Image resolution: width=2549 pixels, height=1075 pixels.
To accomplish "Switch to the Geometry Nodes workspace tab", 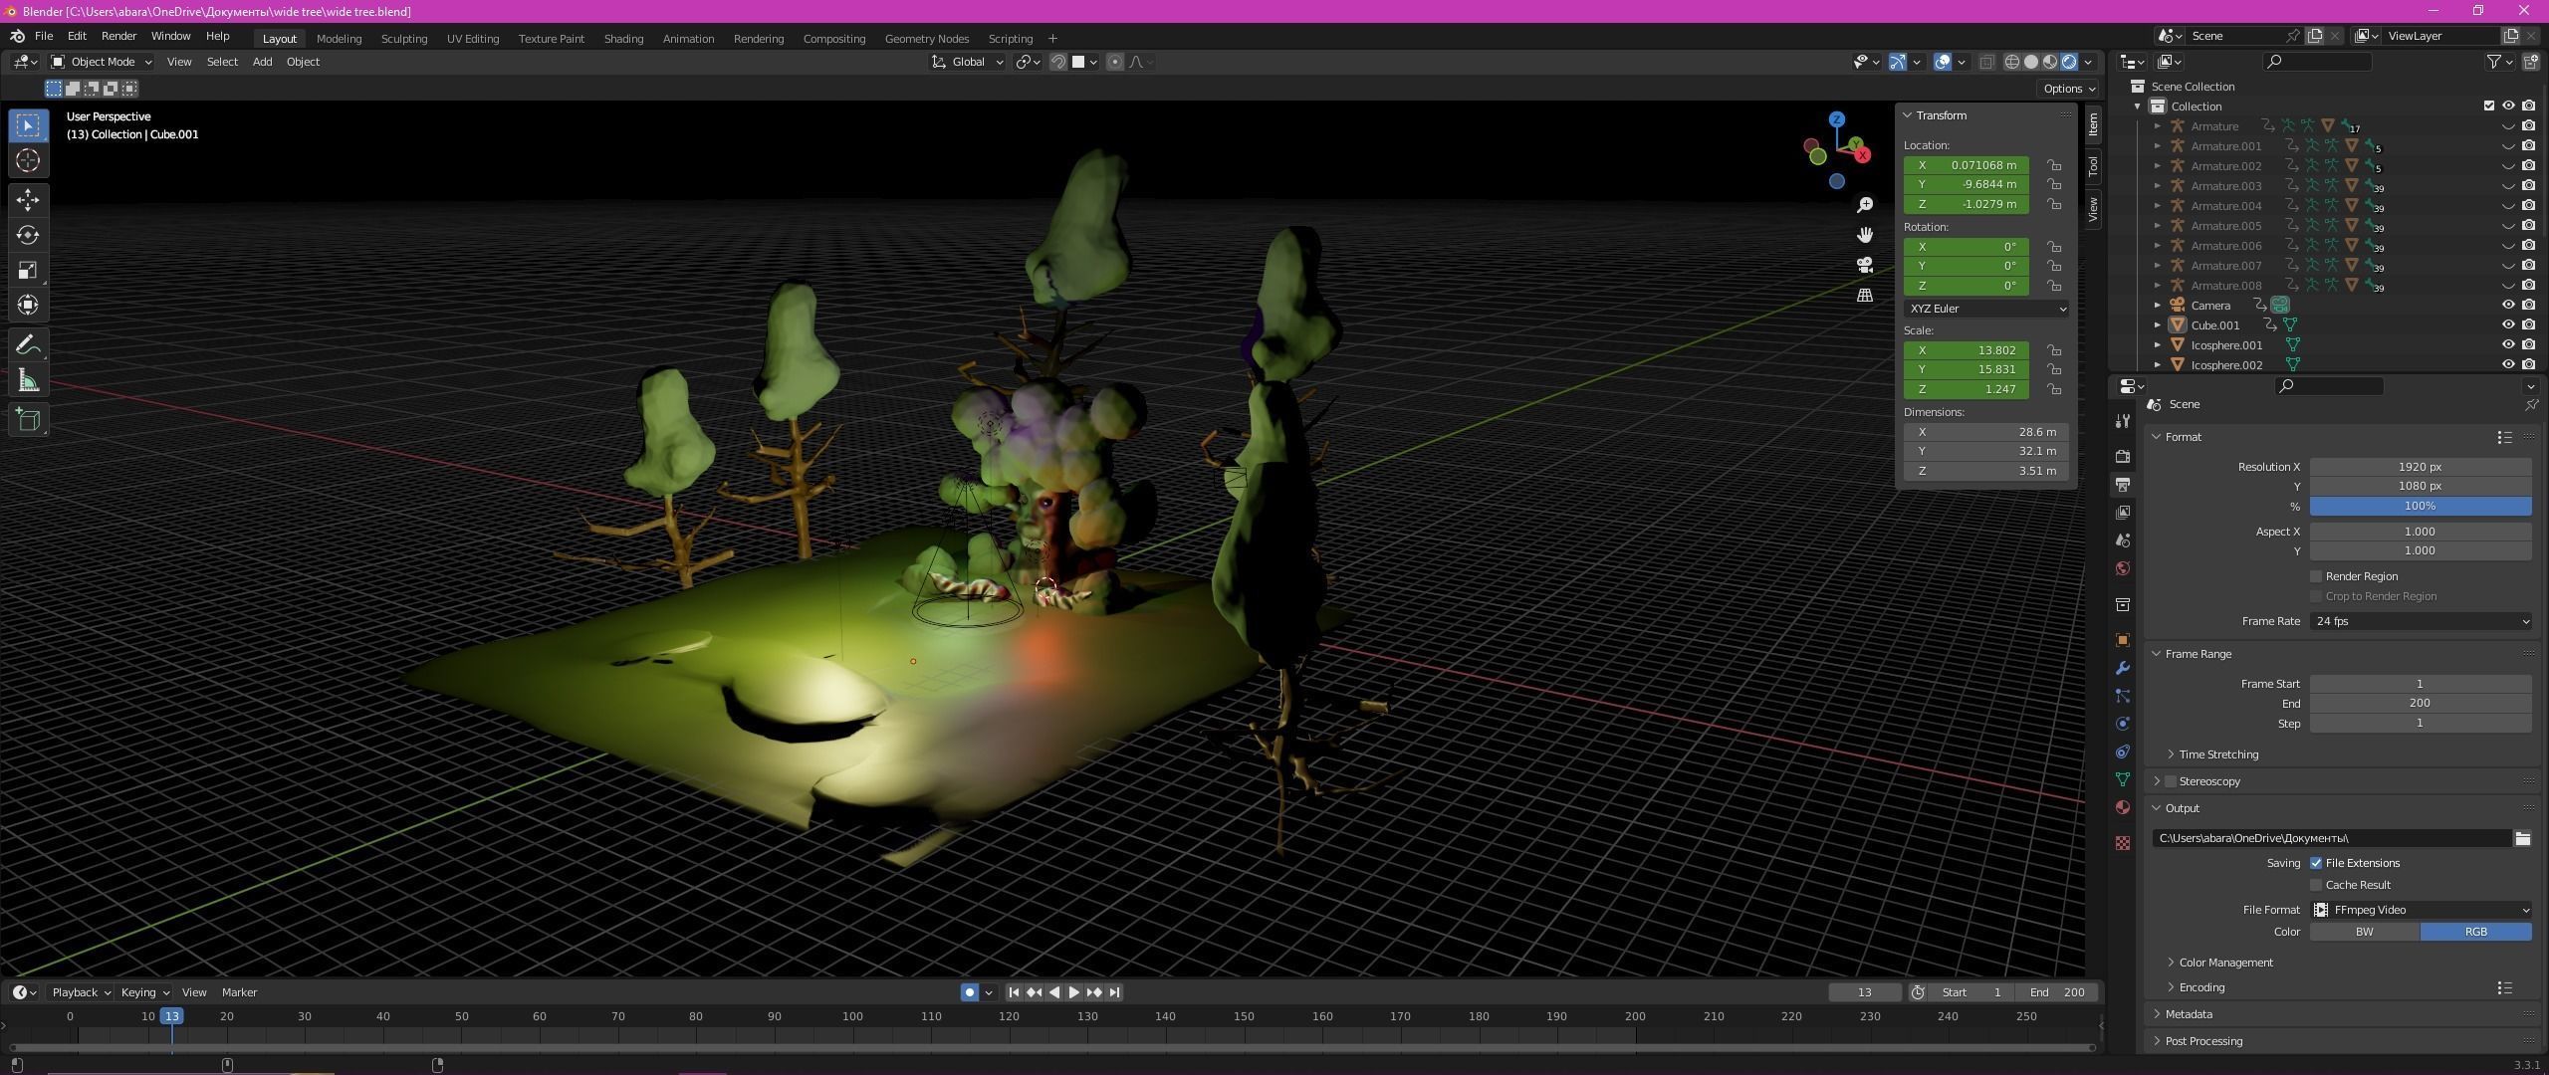I will tap(926, 39).
